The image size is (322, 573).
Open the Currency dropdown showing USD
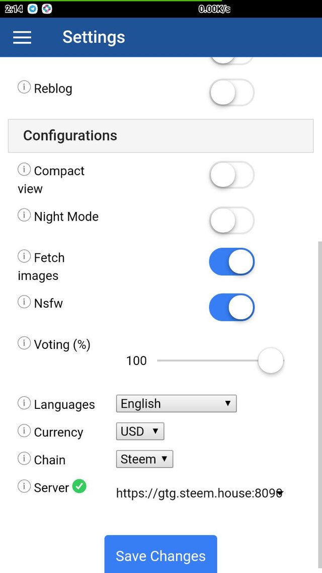[x=140, y=431]
